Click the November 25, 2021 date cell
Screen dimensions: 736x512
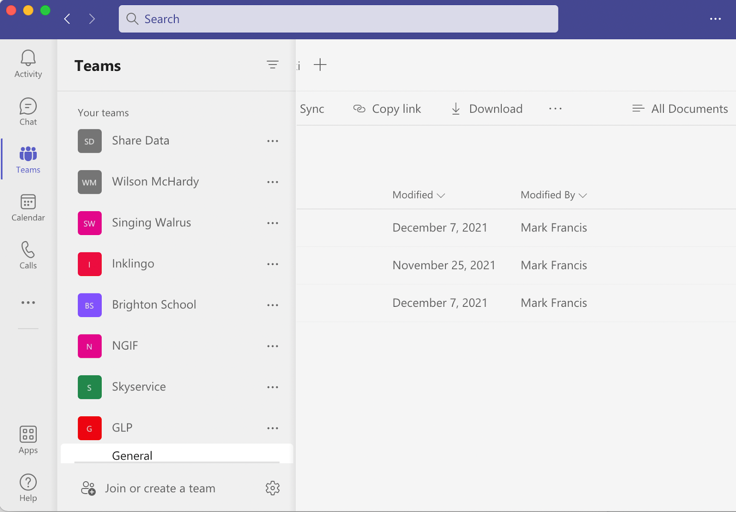[444, 265]
